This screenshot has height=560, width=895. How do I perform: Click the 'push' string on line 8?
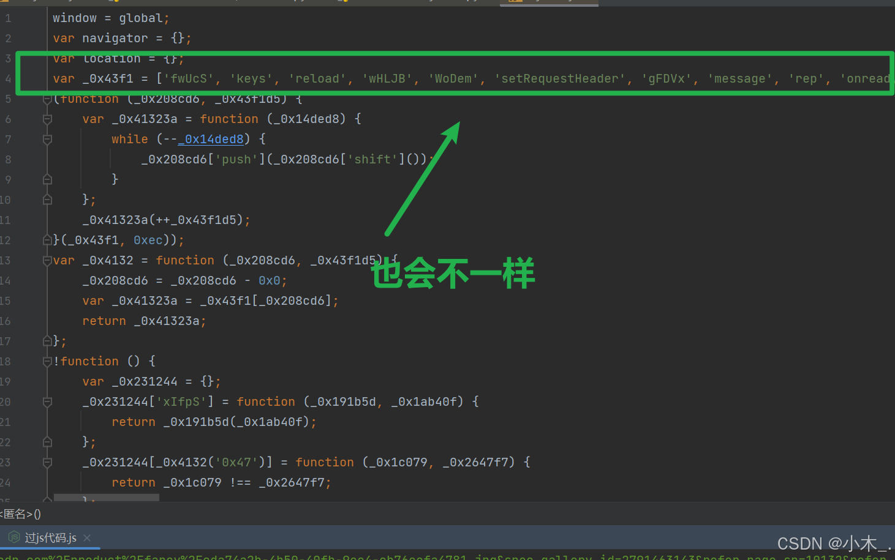[236, 160]
